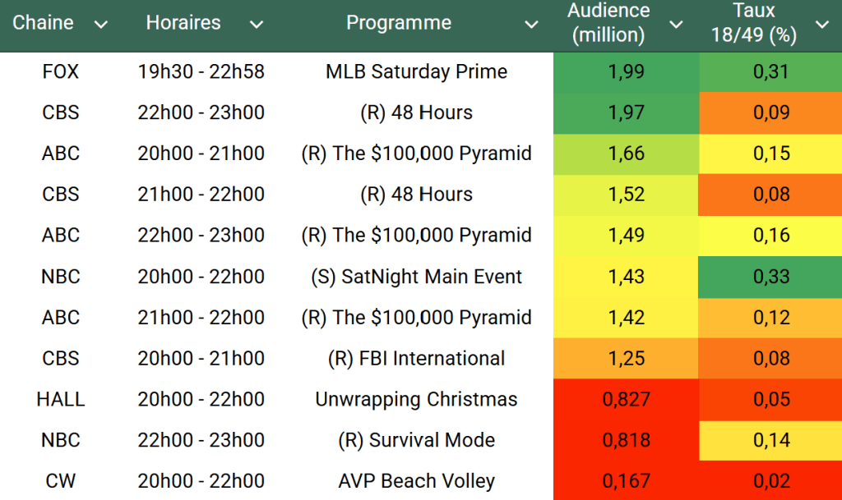
Task: Open the Taux 18/49 (%) column chevron
Action: [821, 25]
